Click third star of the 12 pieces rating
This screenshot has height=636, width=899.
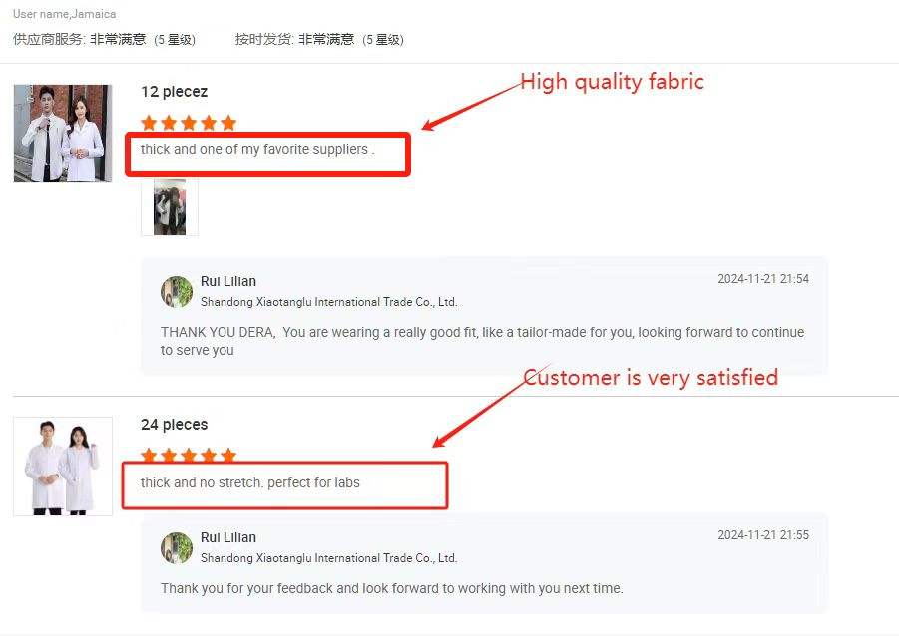pos(189,122)
